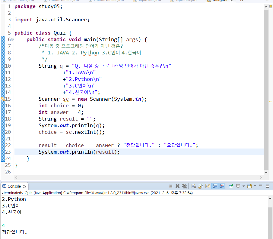Image resolution: width=273 pixels, height=239 pixels.
Task: Click console output line '4.한국어'
Action: 11,212
